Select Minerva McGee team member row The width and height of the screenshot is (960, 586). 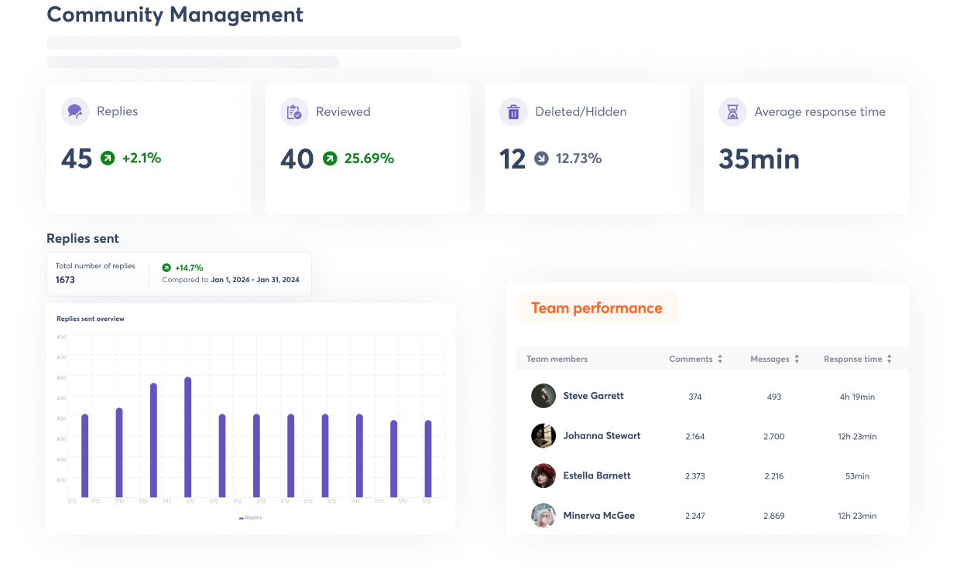coord(598,516)
